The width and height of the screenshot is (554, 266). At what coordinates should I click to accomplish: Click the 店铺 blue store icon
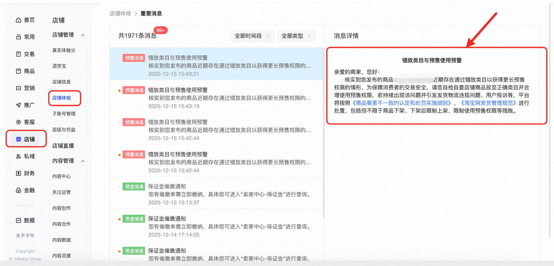pos(18,139)
